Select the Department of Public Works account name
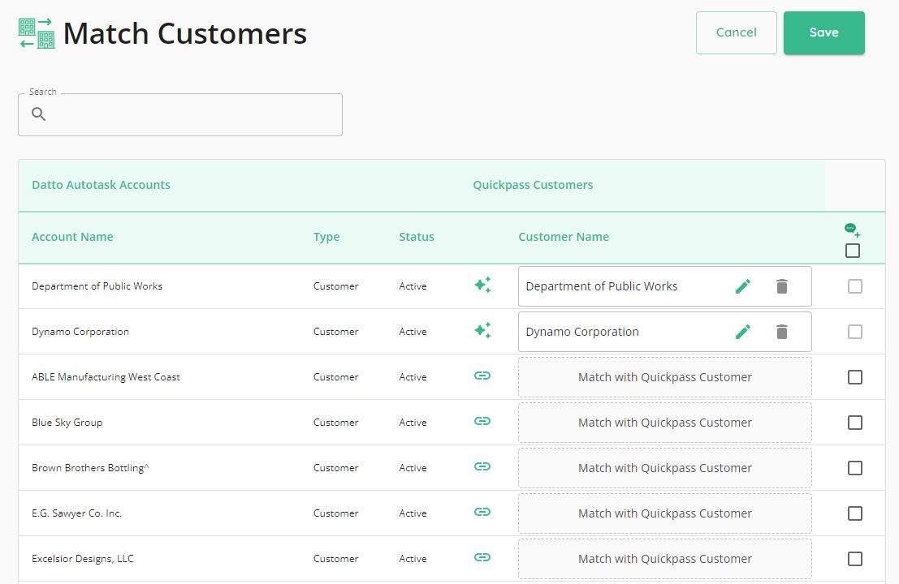The image size is (899, 584). coord(97,286)
